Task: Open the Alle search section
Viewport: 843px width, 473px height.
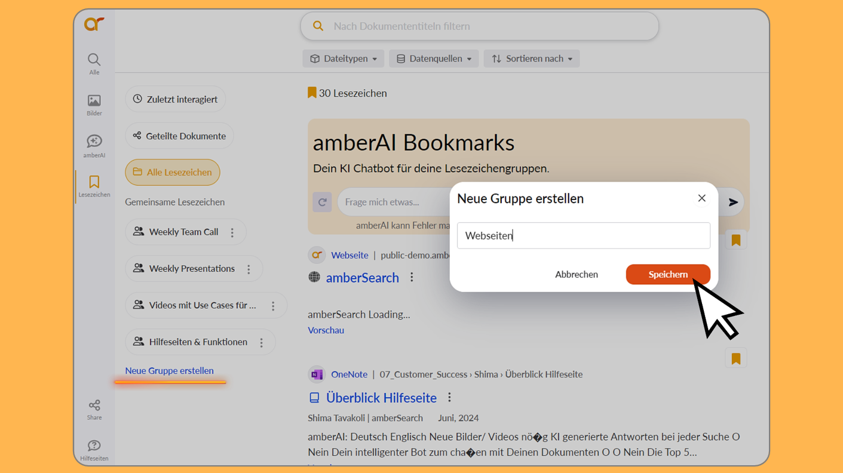Action: coord(94,64)
